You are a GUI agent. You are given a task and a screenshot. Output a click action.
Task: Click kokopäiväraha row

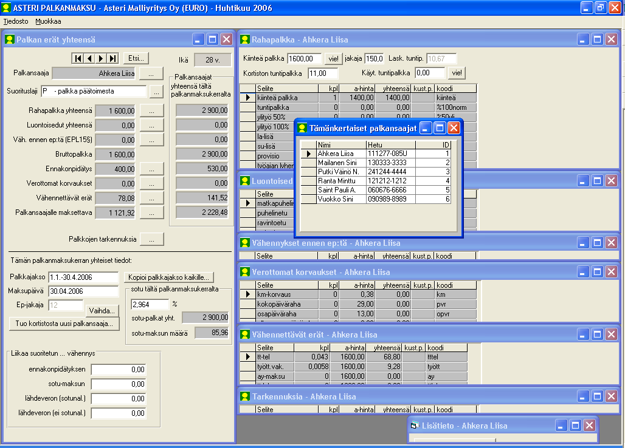(x=358, y=304)
